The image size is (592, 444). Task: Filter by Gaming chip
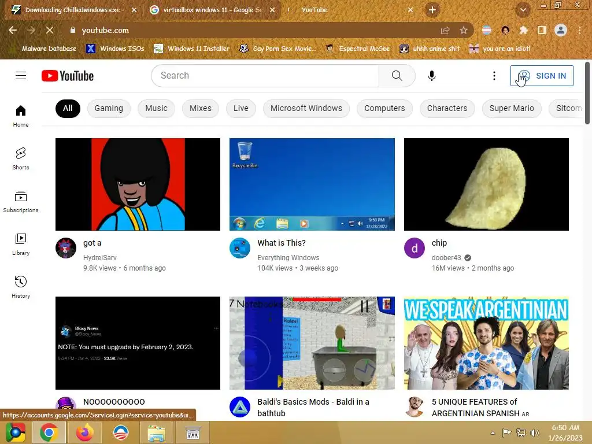click(109, 108)
